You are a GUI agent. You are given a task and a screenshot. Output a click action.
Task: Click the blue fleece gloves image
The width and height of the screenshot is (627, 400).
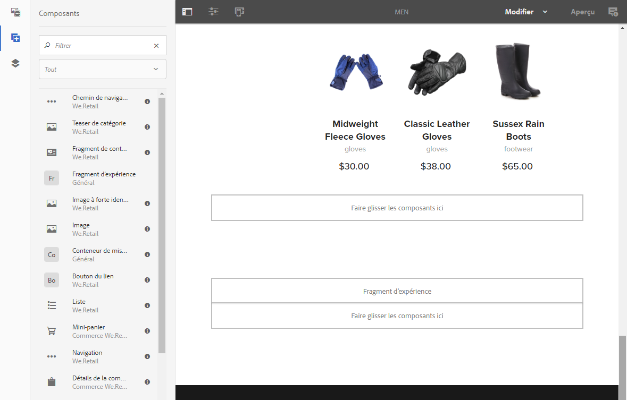pyautogui.click(x=355, y=72)
